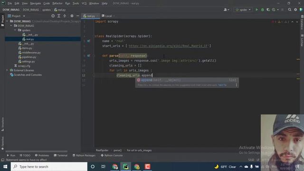Open the three-dots menu in completion popup
The image size is (304, 171).
coord(237,85)
